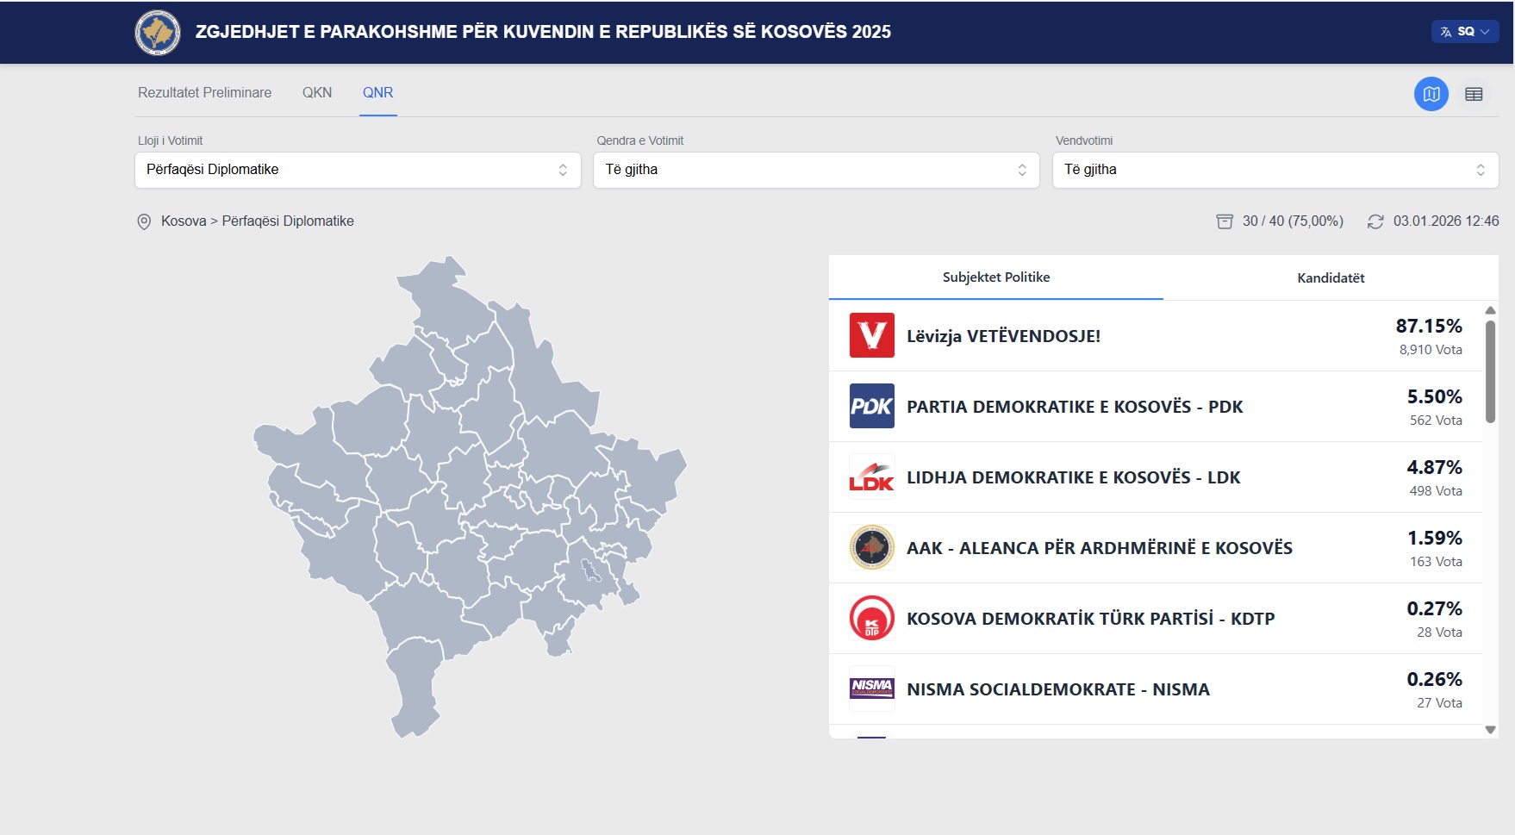Open the Lloji i Votimit dropdown
1515x835 pixels.
(358, 170)
